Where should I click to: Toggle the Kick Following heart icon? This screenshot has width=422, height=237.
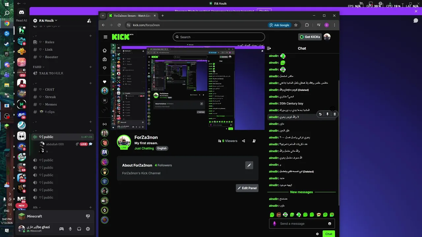105,68
